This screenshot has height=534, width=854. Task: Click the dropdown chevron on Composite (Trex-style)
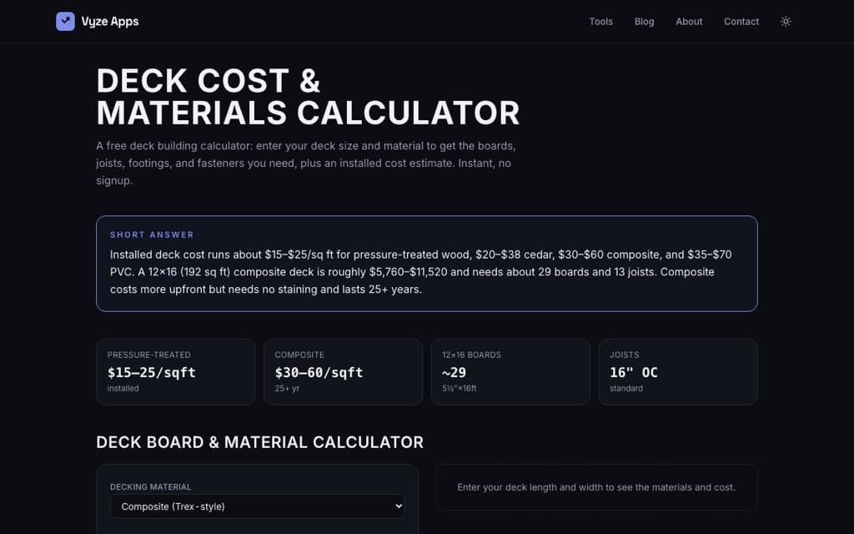[398, 506]
